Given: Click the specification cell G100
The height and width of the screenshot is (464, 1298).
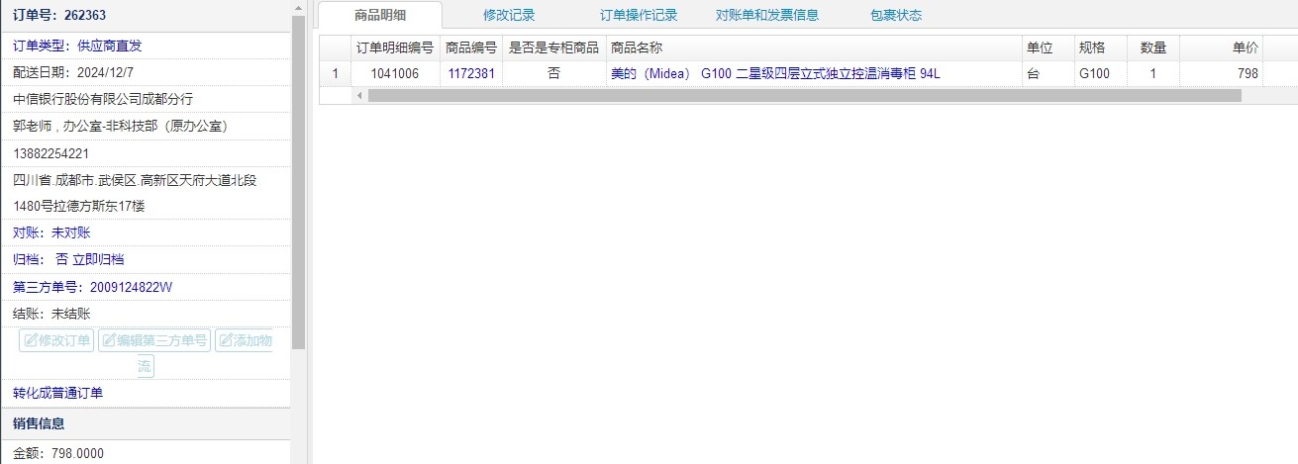Looking at the screenshot, I should [x=1099, y=73].
